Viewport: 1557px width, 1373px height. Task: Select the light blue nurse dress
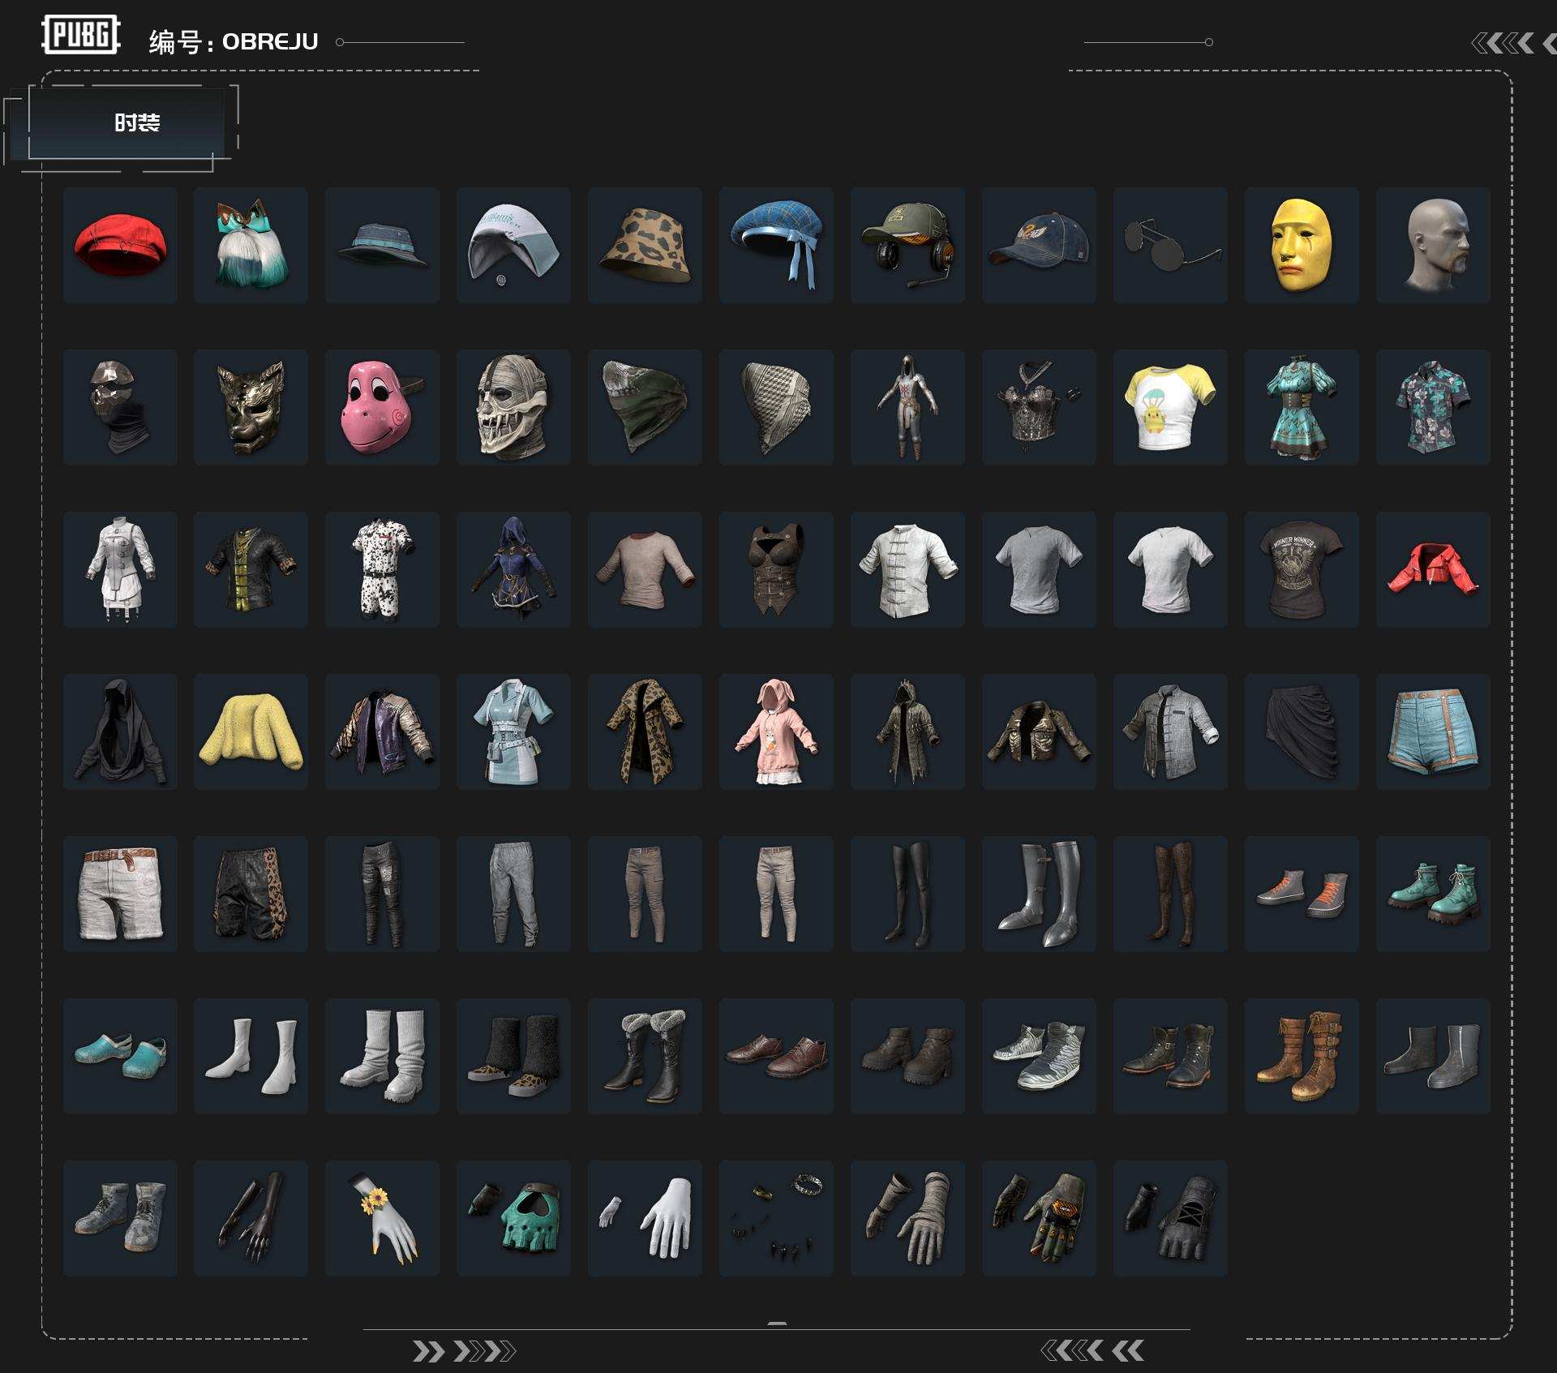coord(513,732)
